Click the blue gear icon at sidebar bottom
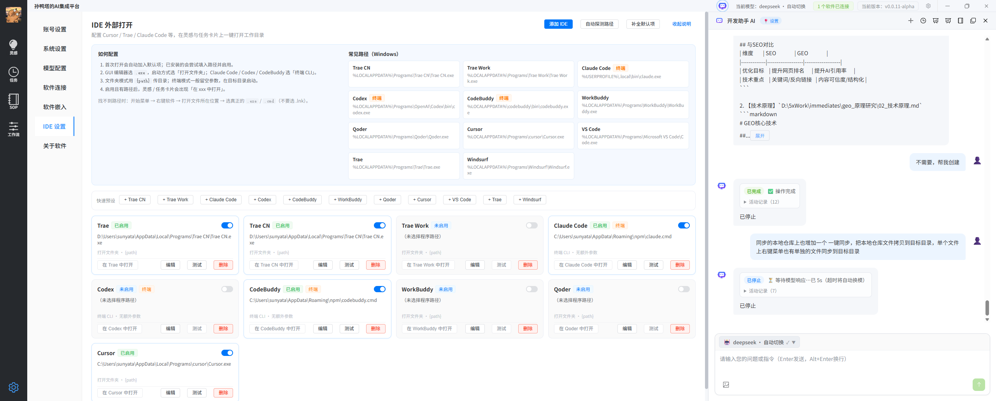 click(14, 387)
